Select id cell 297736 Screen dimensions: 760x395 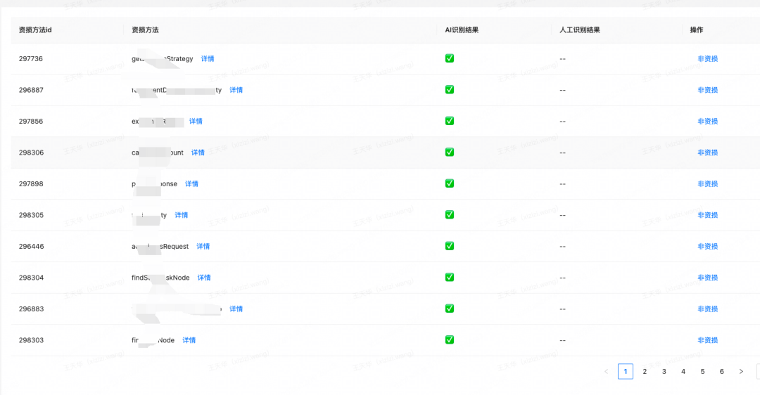click(31, 58)
